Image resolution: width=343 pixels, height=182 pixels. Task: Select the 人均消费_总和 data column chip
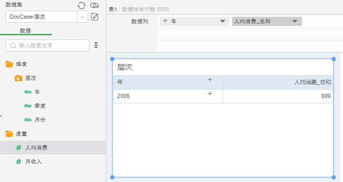click(267, 21)
